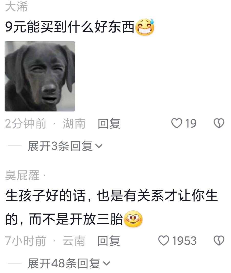Tap the sweating grin emoji

click(x=145, y=27)
